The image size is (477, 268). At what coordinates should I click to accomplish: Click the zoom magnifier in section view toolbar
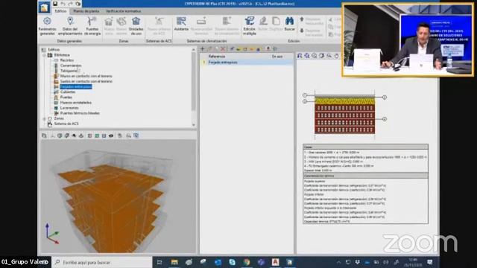[329, 56]
